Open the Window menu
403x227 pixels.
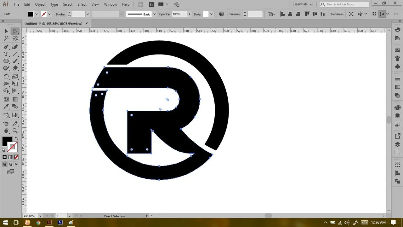click(111, 4)
